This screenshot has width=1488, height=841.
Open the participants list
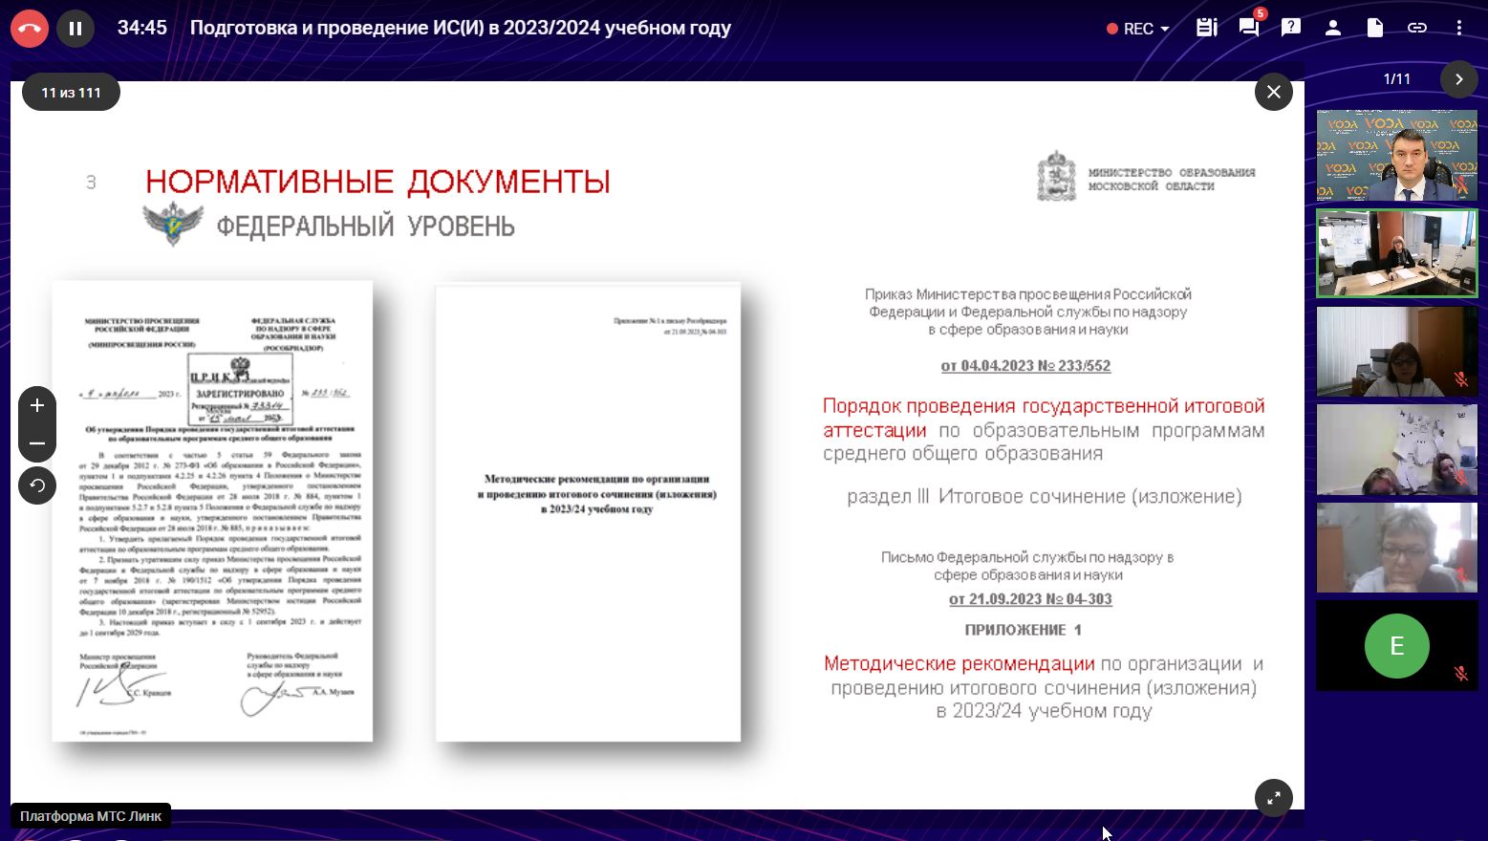(1332, 28)
